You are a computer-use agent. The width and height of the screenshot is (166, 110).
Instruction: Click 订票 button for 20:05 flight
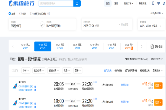[x=158, y=86]
